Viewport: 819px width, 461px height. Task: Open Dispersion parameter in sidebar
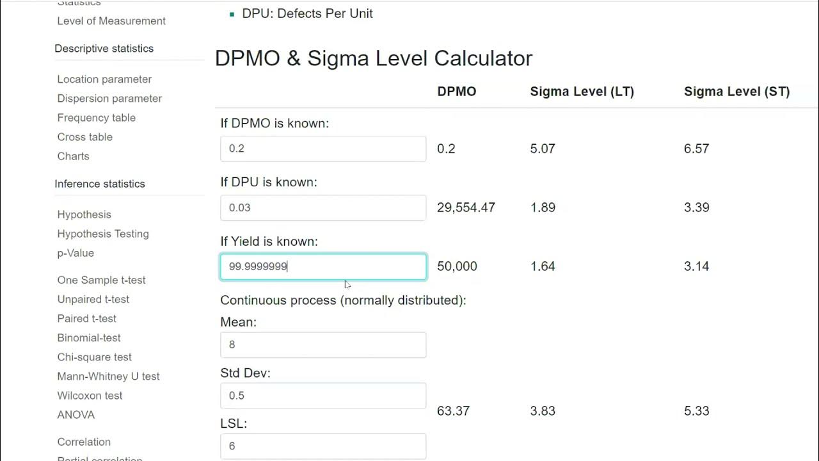(109, 99)
